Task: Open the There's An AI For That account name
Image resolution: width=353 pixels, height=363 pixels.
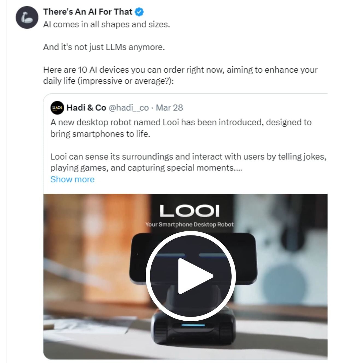Action: click(88, 12)
